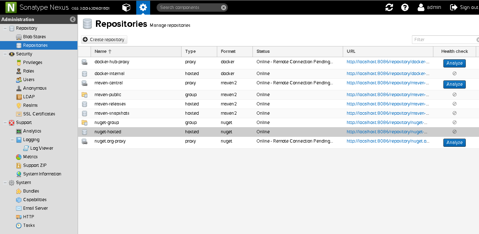Screen dimensions: 479x234
Task: Click the Sonatype Nexus logo icon
Action: coord(11,7)
